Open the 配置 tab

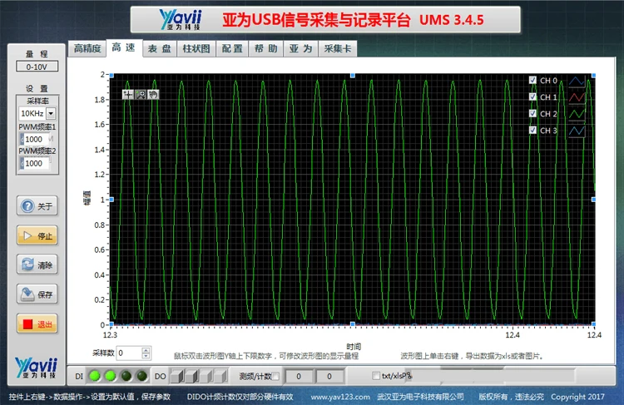[232, 48]
